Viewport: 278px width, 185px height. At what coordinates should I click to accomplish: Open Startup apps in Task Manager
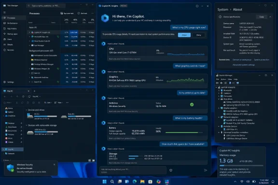(x=12, y=34)
